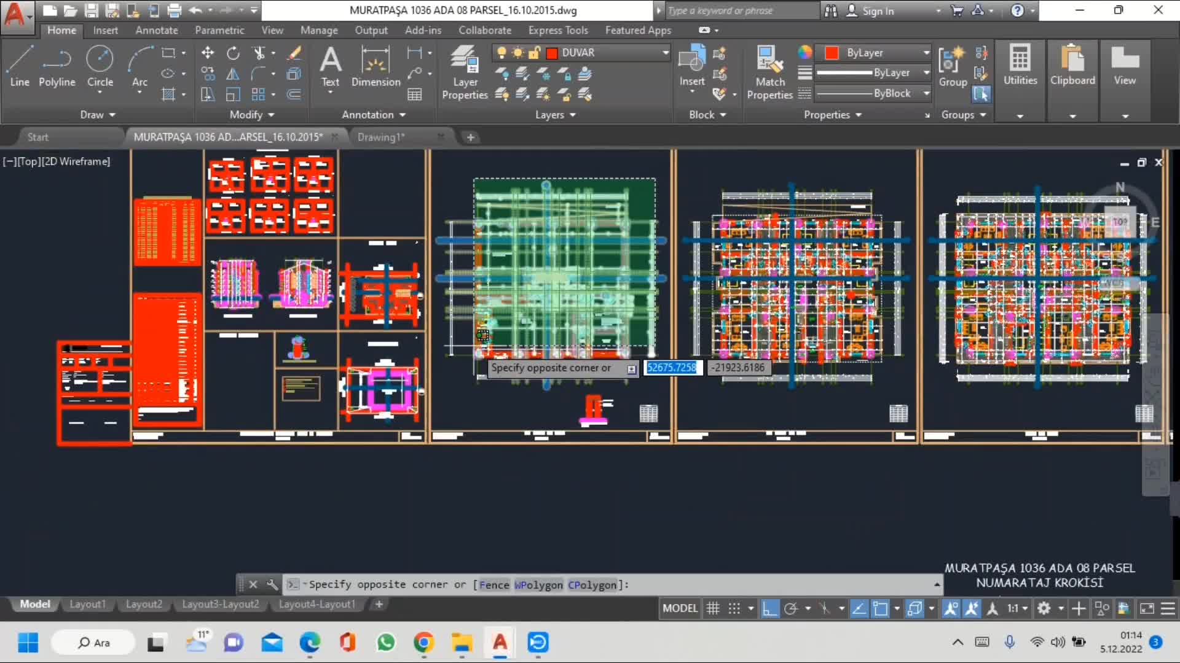Click the Copy tool in Modify panel

click(x=208, y=74)
